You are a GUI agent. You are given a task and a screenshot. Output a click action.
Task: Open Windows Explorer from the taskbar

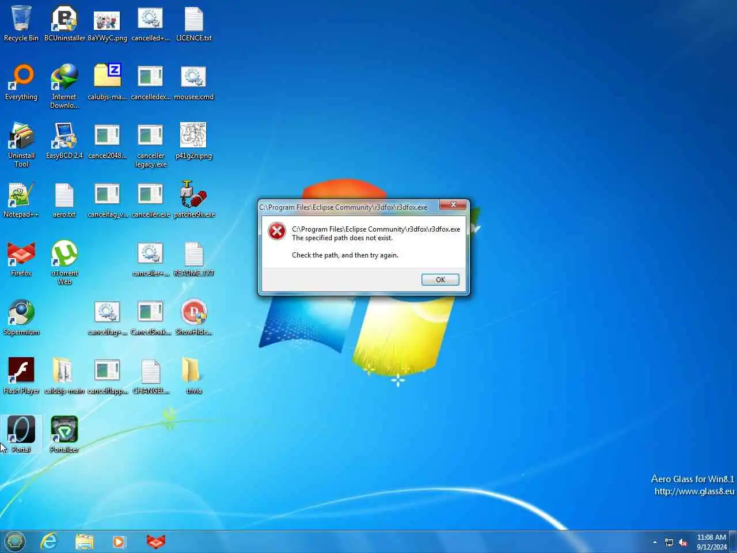(x=84, y=541)
